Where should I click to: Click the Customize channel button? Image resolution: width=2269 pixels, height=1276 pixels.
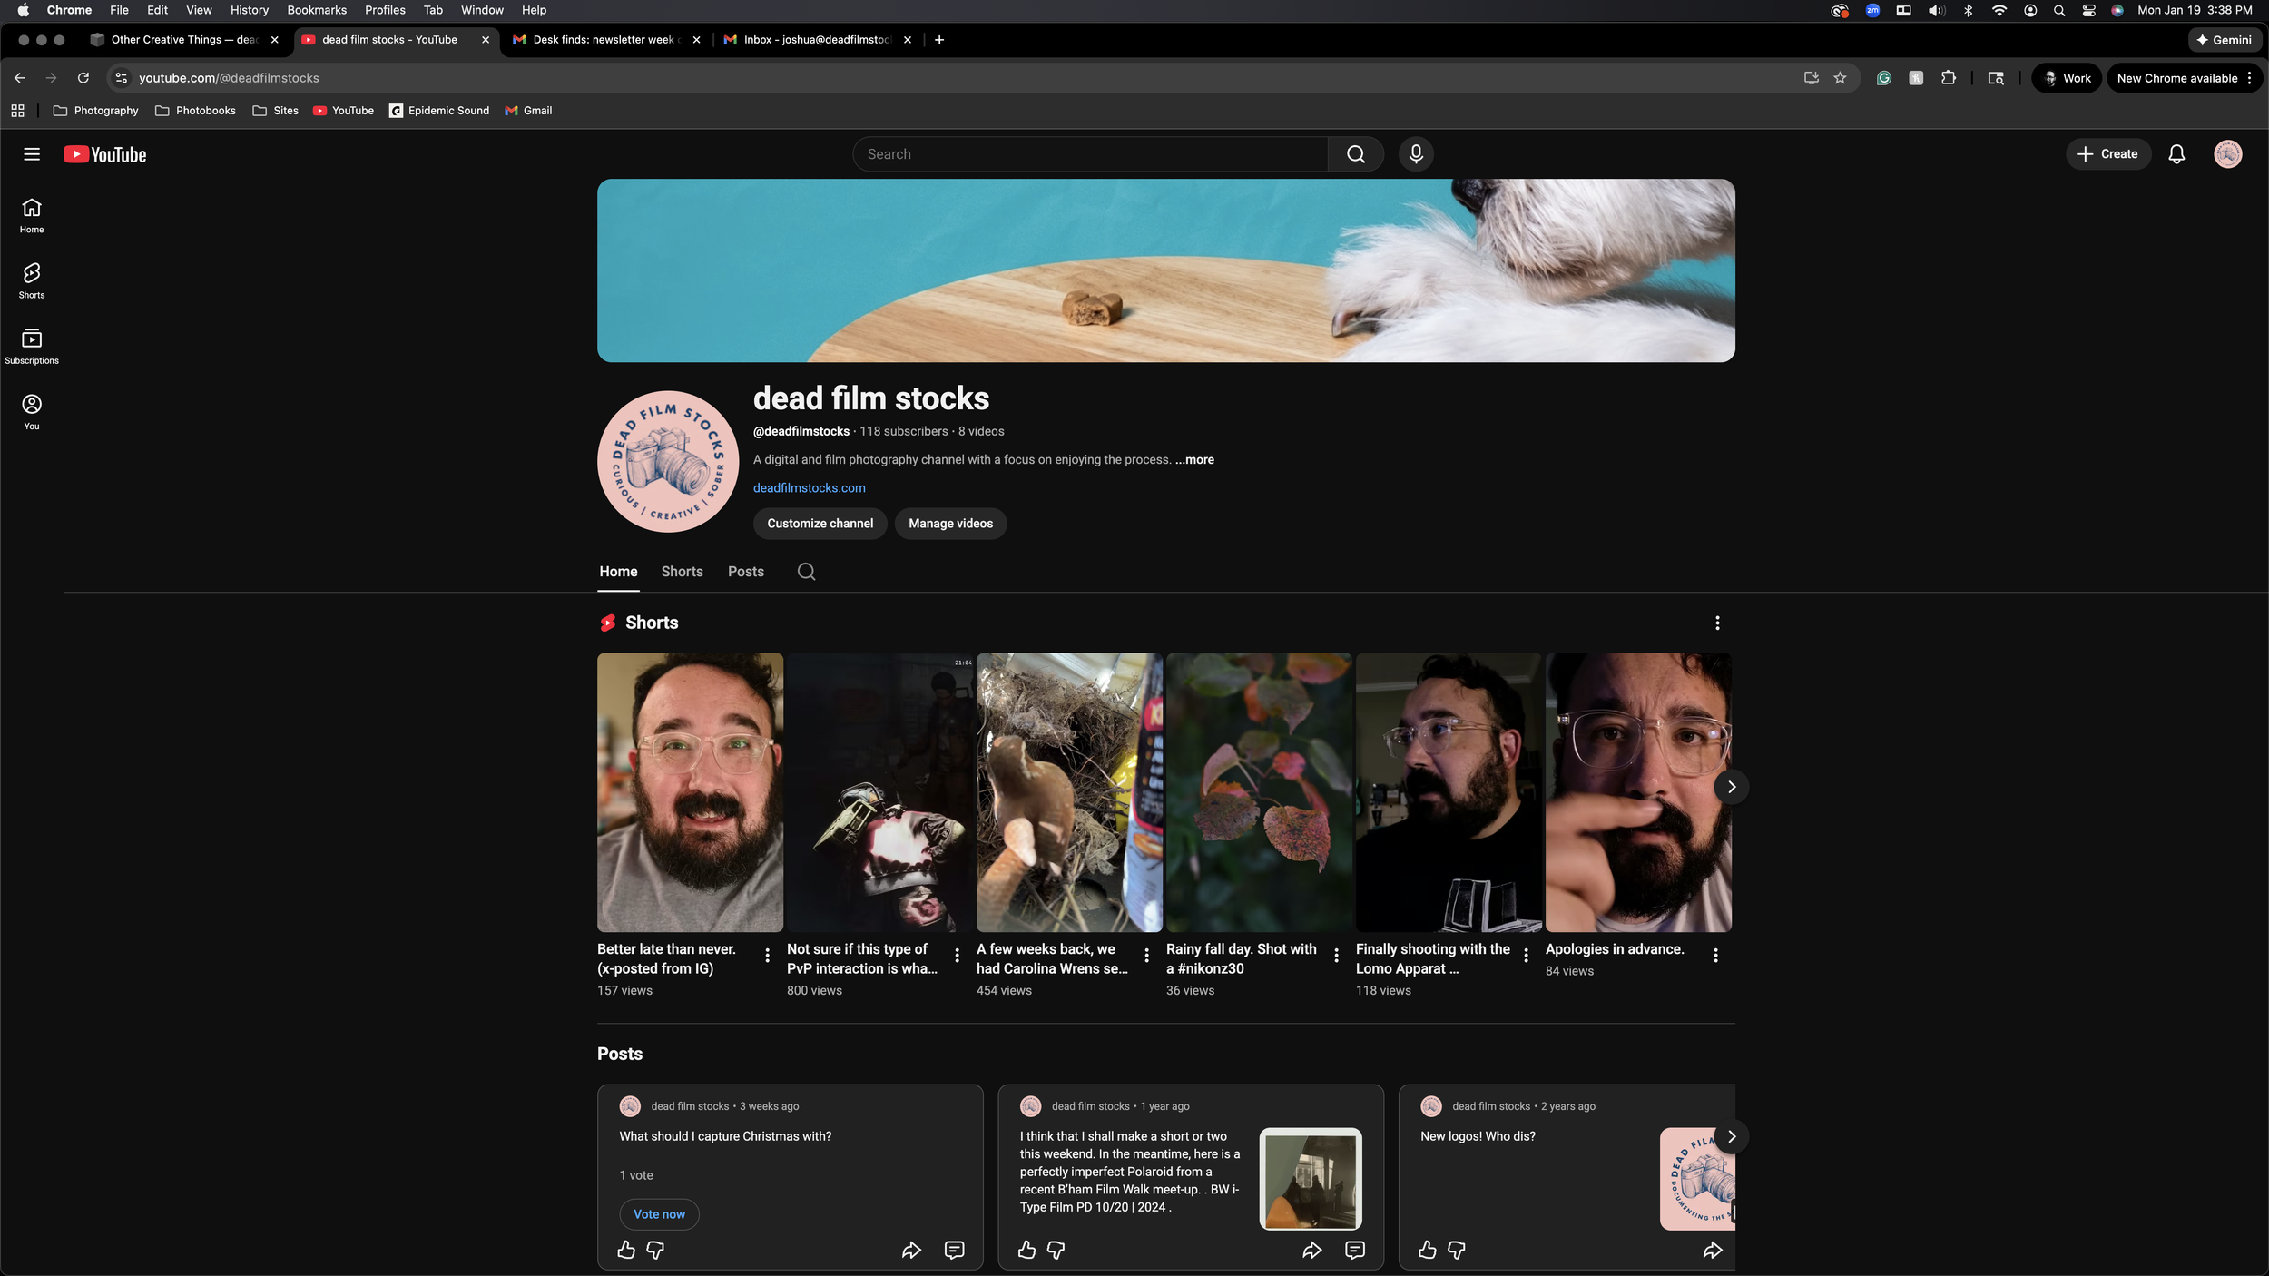(x=819, y=524)
